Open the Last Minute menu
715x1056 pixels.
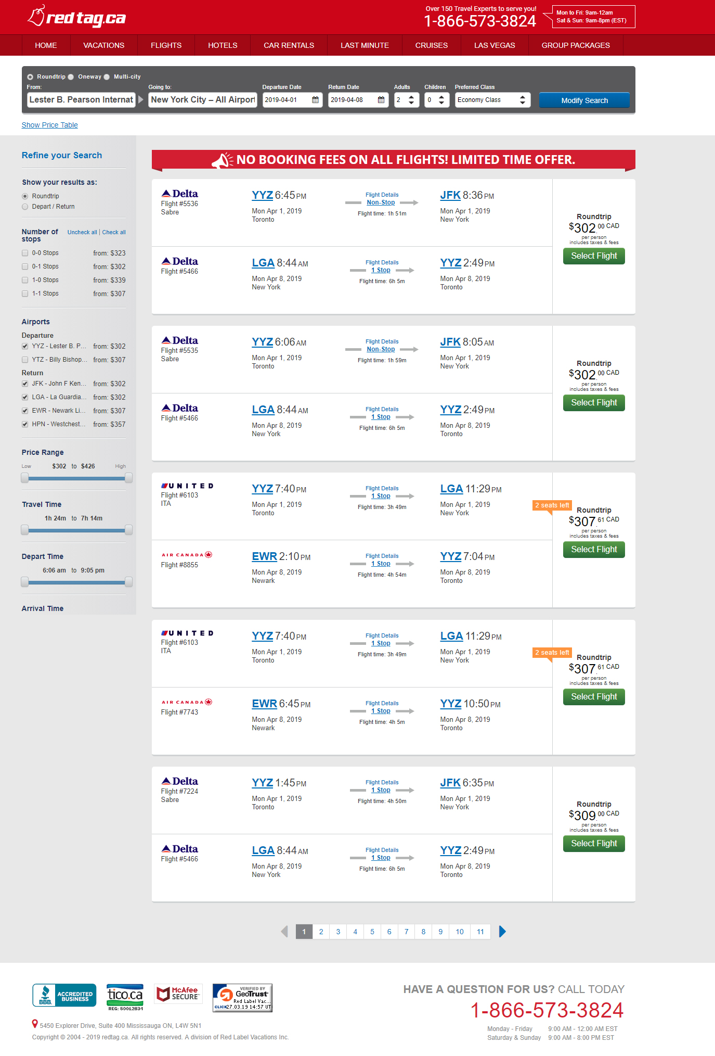click(x=365, y=45)
